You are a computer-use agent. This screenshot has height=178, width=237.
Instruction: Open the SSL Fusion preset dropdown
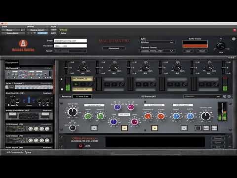202,96
